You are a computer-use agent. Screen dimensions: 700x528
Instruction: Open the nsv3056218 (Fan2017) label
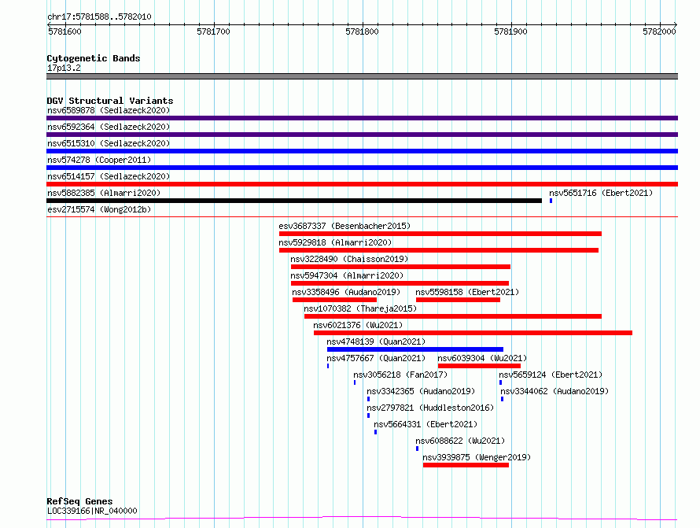tap(400, 375)
